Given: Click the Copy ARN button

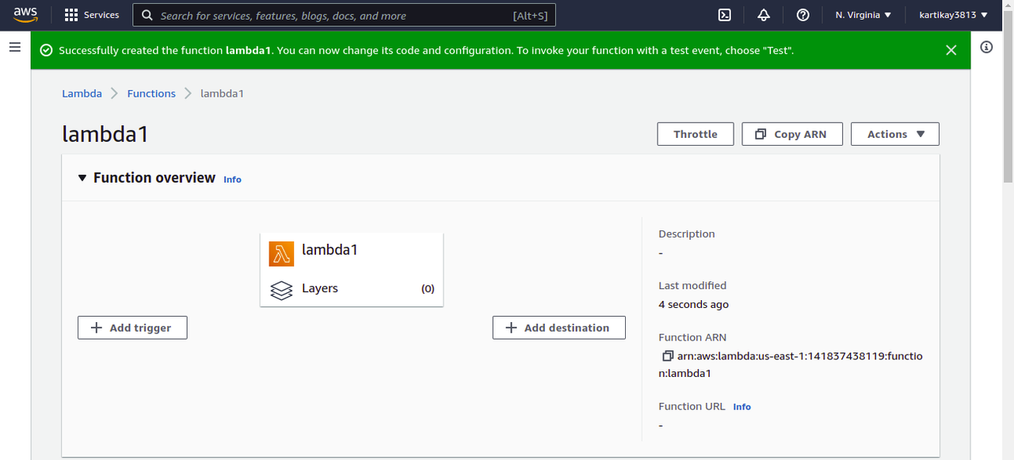Looking at the screenshot, I should coord(792,134).
